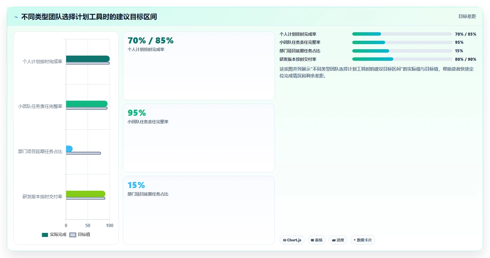Click the description paragraph starting 这张图并列展示
The height and width of the screenshot is (258, 490).
click(377, 72)
